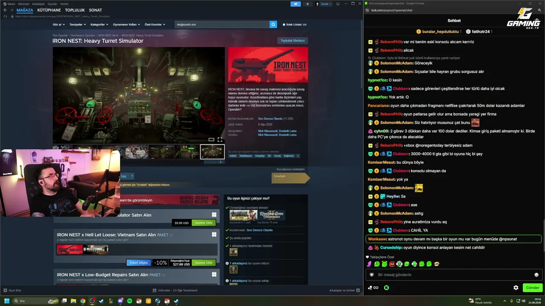
Task: Focus the Mağazada ara search field
Action: 222,25
